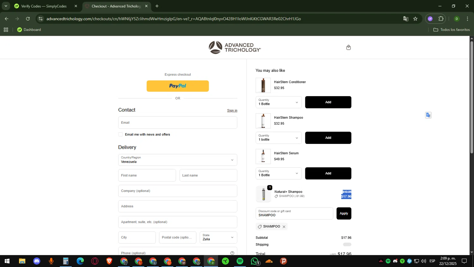This screenshot has width=474, height=267.
Task: Open the purple extension icon in toolbar
Action: tap(430, 19)
